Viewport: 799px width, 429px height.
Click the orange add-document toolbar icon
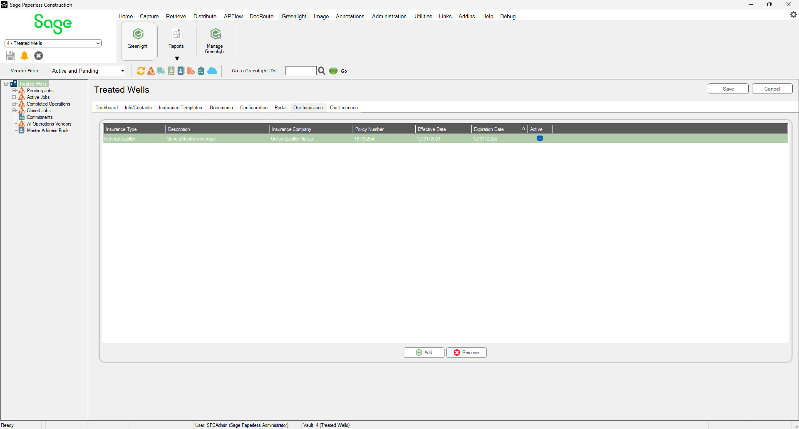(191, 71)
